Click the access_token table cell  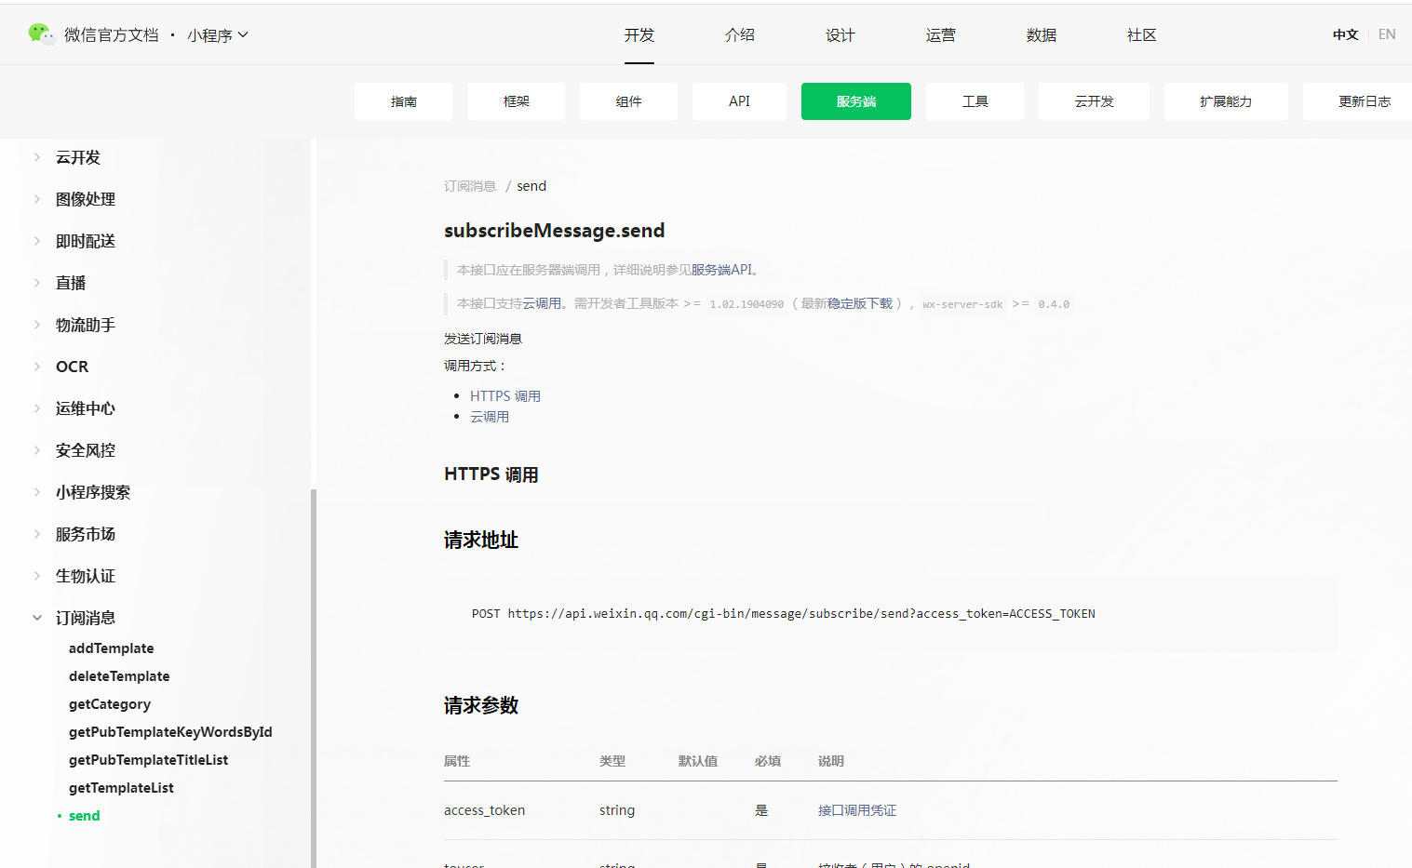[x=484, y=810]
